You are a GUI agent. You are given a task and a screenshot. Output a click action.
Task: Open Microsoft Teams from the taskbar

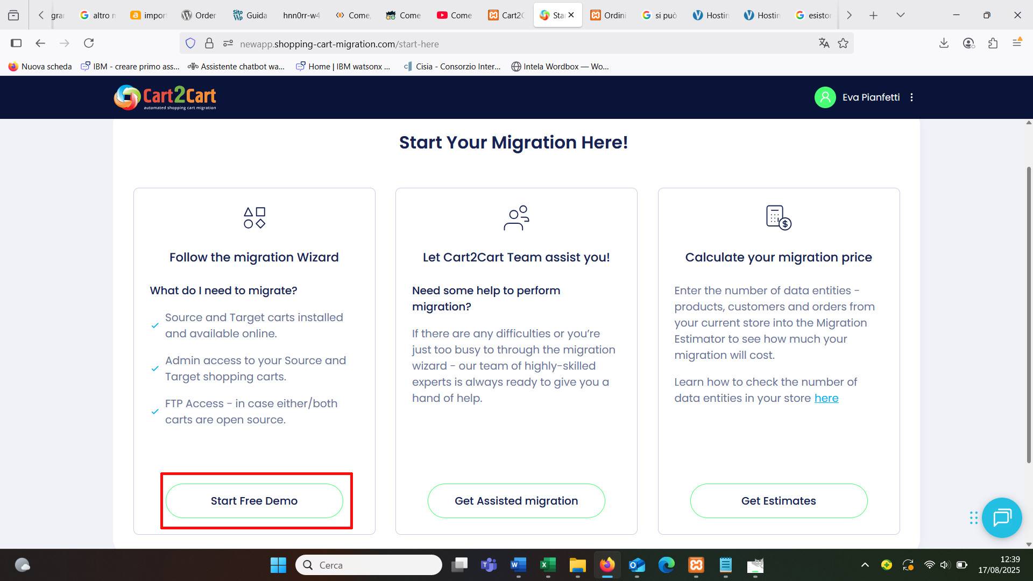tap(489, 565)
